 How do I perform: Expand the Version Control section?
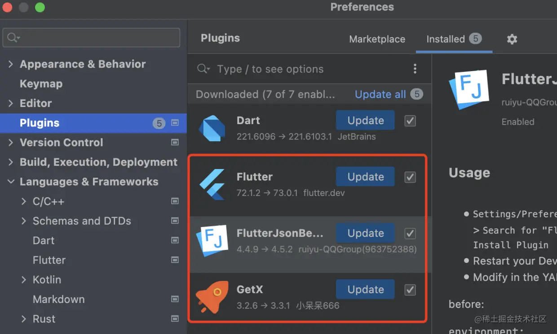(11, 143)
